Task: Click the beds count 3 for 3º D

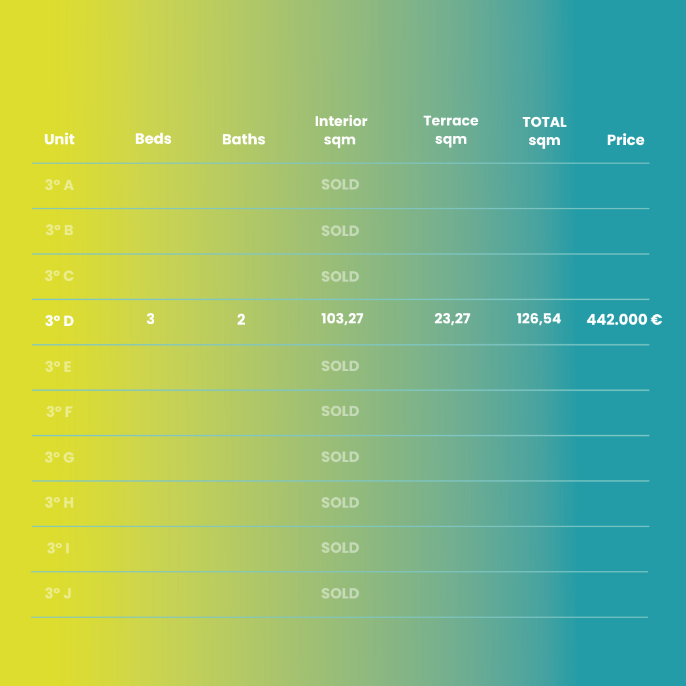Action: [x=150, y=319]
